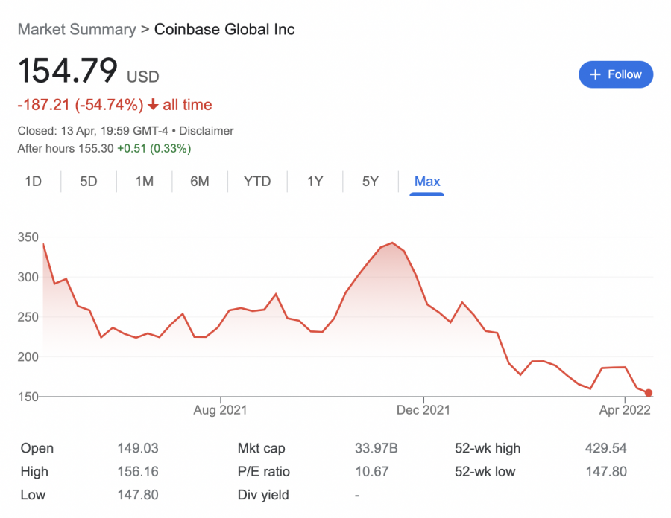
Task: Click the Dec 2021 axis label
Action: (423, 410)
